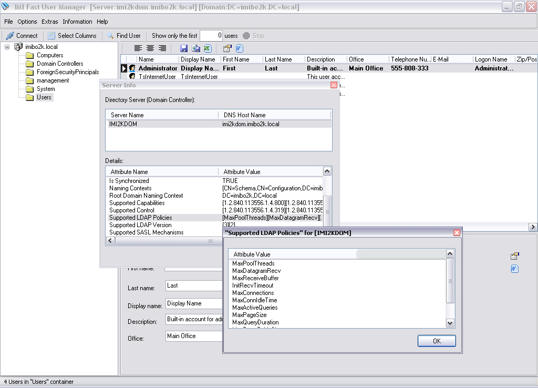Select the IMI2KDOM server row
Image resolution: width=538 pixels, height=388 pixels.
[x=219, y=124]
